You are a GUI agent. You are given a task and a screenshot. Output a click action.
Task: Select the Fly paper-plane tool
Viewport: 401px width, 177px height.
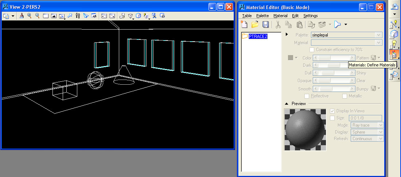(x=86, y=16)
